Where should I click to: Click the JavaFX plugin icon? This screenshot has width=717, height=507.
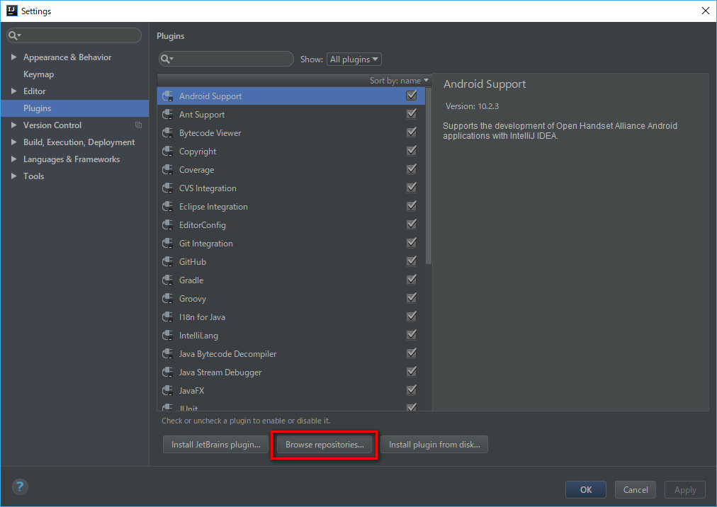[168, 390]
